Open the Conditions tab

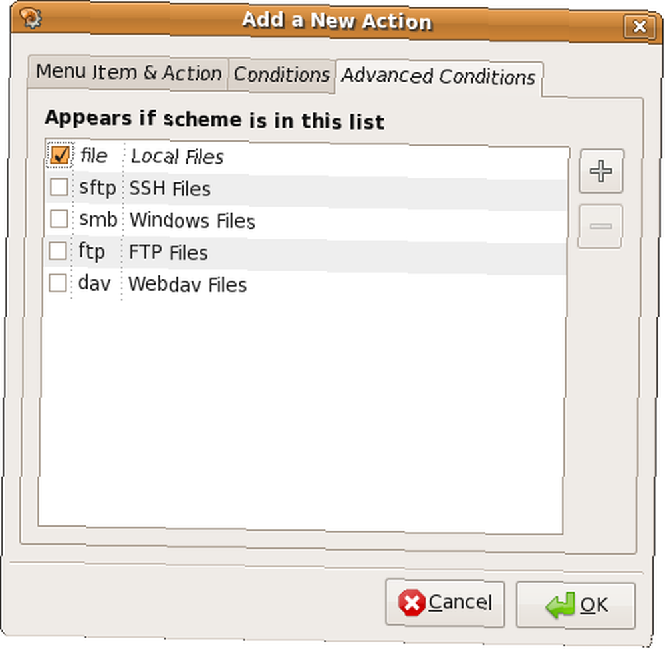281,76
